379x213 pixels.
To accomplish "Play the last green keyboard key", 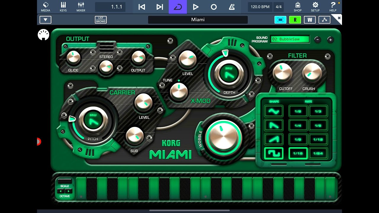I will [x=330, y=188].
